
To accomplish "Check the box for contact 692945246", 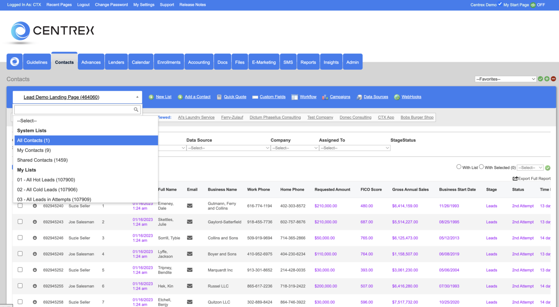I will click(x=20, y=238).
